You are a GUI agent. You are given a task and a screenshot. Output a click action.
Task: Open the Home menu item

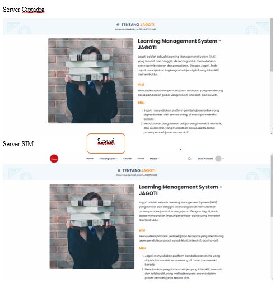pos(90,159)
